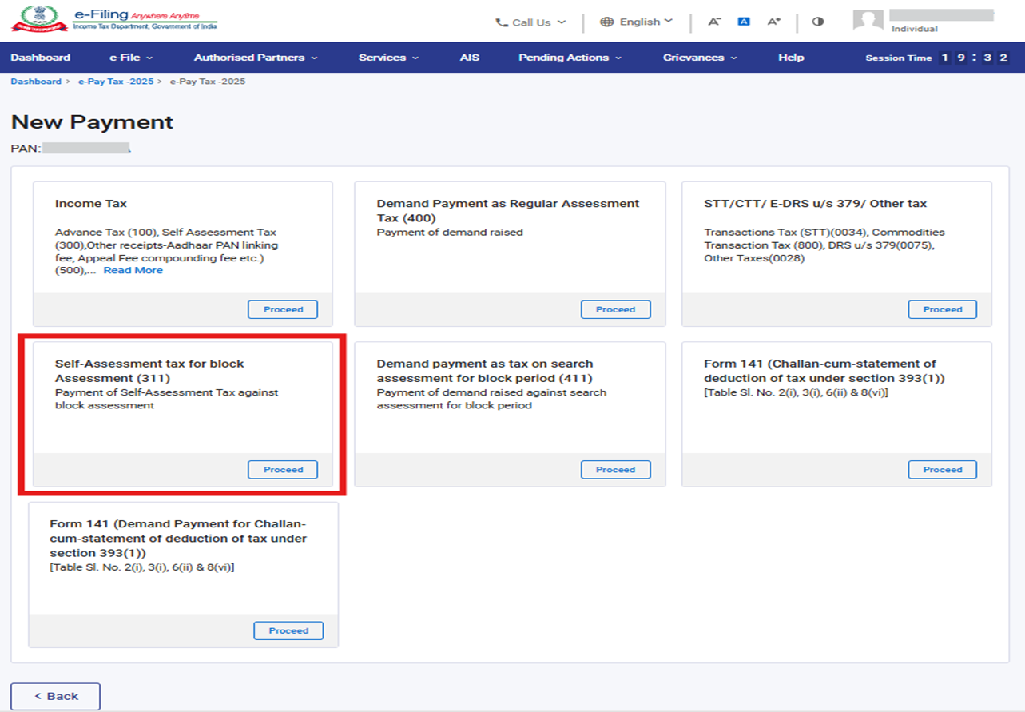Expand Pending Actions menu

pos(570,58)
